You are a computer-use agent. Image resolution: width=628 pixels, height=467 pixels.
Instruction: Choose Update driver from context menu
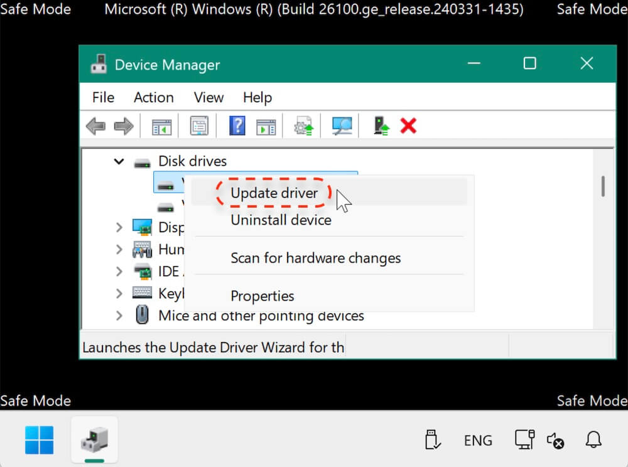click(x=274, y=193)
